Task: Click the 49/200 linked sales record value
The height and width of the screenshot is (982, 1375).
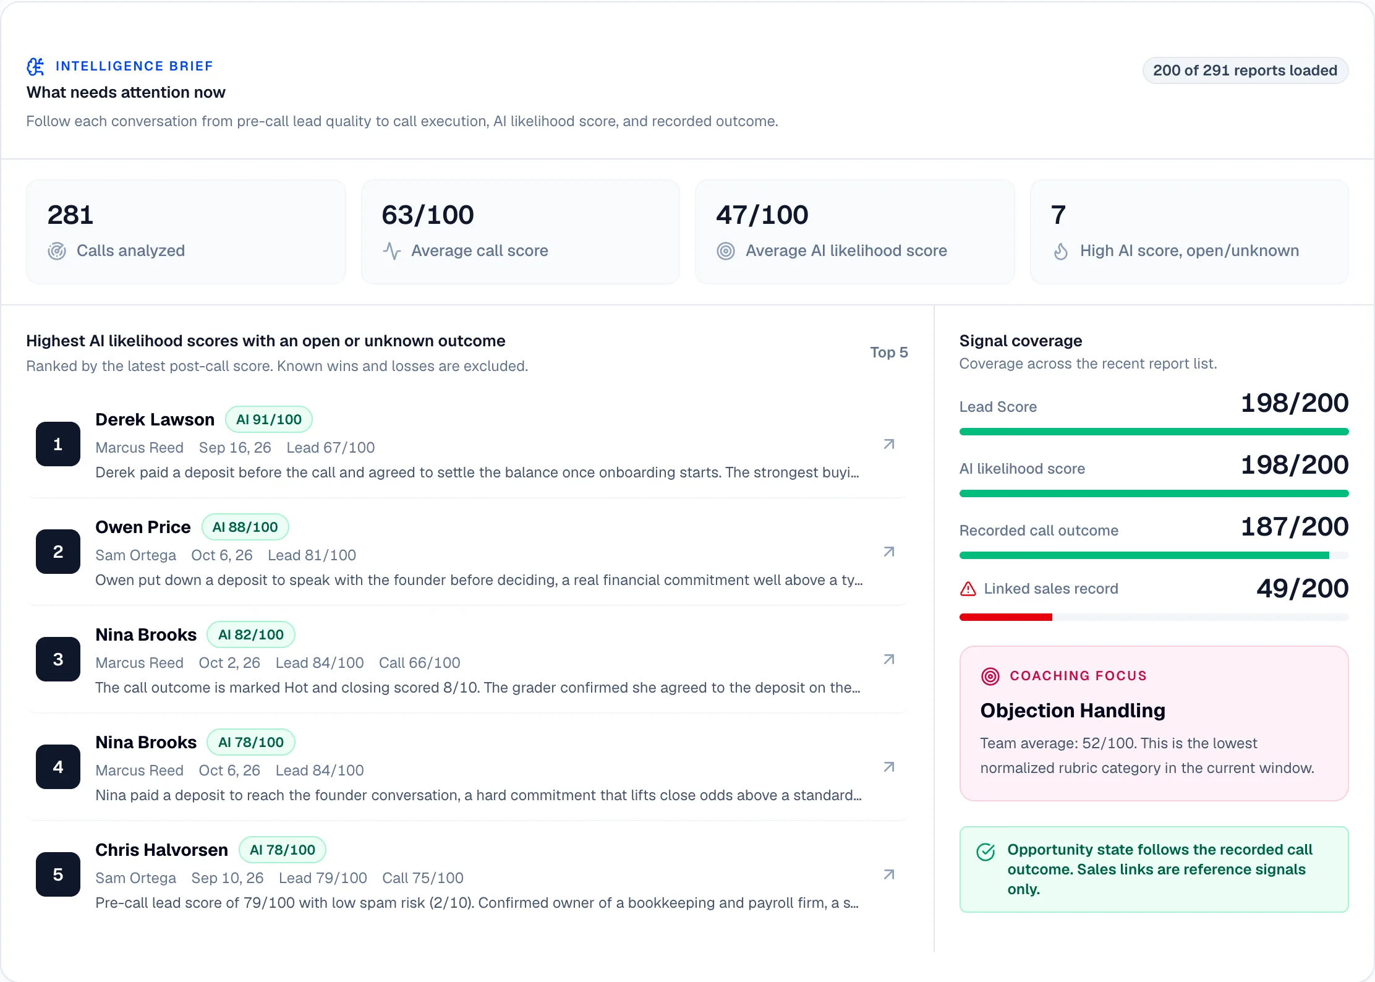Action: [1303, 588]
